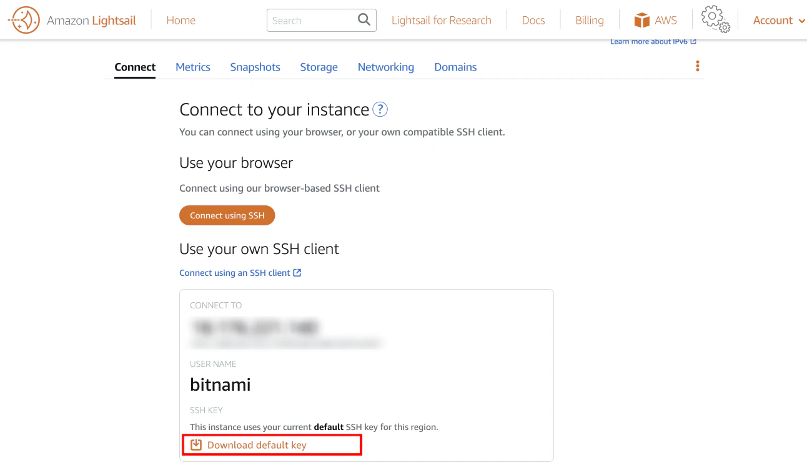Open the AWS cube icon
Screen dimensions: 807x470
pyautogui.click(x=641, y=21)
